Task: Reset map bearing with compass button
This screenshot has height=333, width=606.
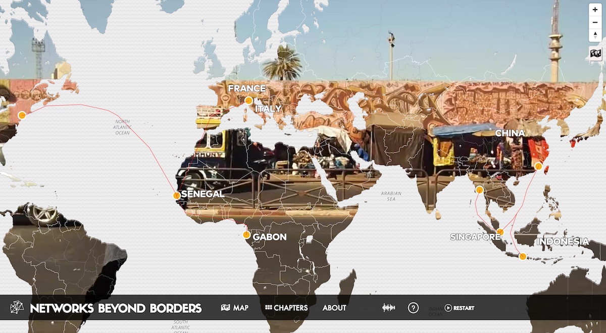Action: pos(595,35)
